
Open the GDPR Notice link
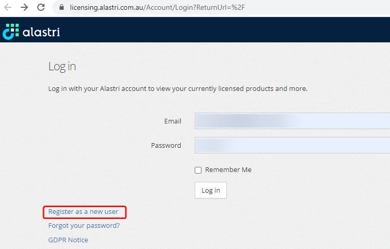(68, 240)
